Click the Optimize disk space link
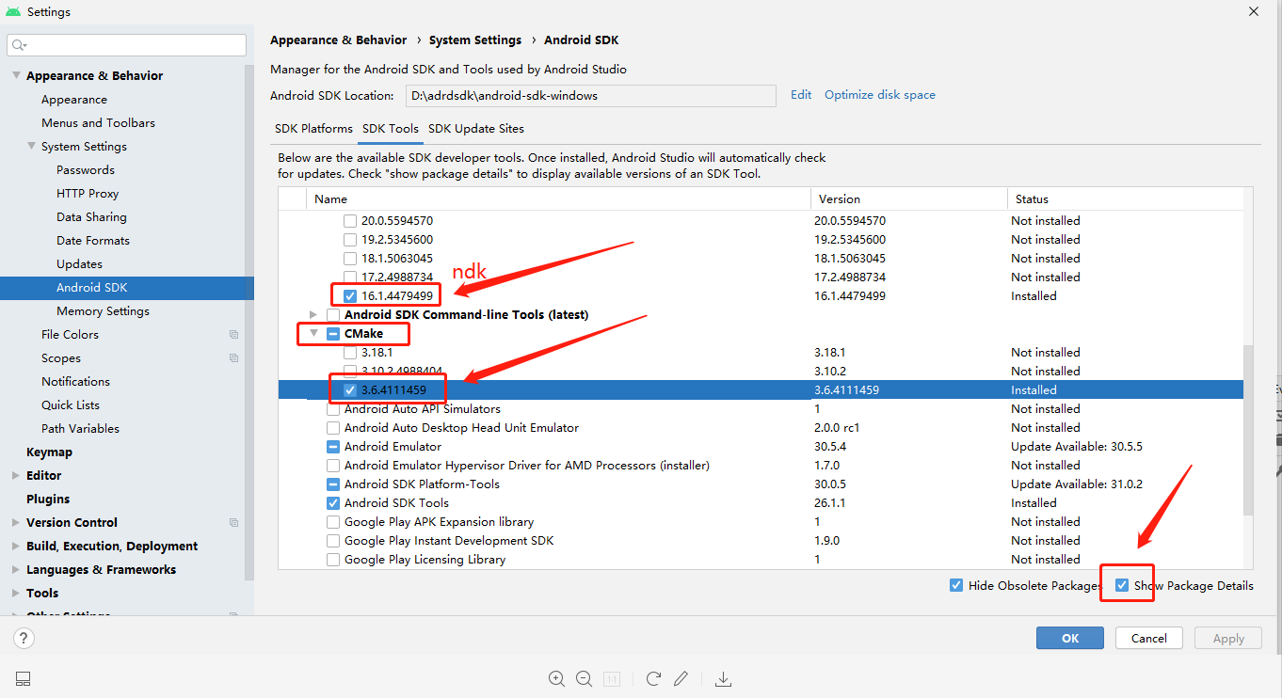Viewport: 1282px width, 698px height. [x=880, y=95]
